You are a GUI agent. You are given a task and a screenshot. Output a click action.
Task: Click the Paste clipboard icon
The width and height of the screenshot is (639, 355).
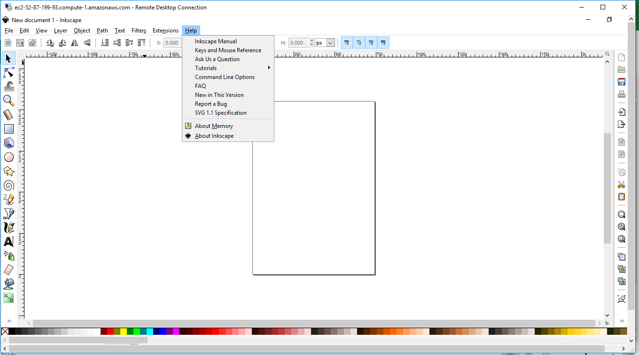pyautogui.click(x=622, y=197)
